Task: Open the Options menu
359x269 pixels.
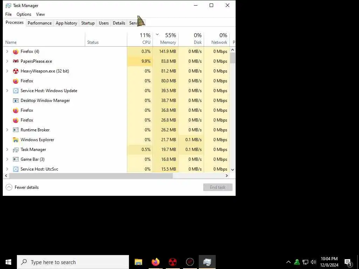Action: click(24, 14)
